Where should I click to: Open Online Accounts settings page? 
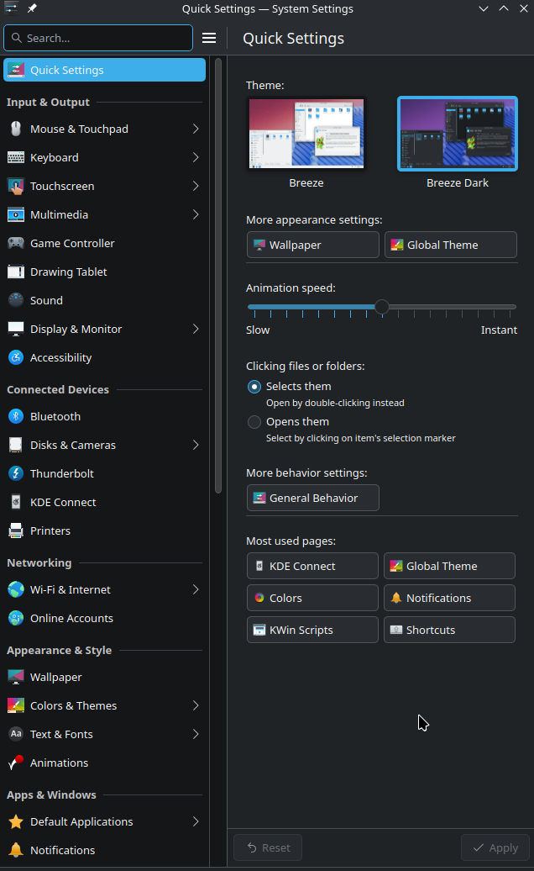click(x=104, y=618)
